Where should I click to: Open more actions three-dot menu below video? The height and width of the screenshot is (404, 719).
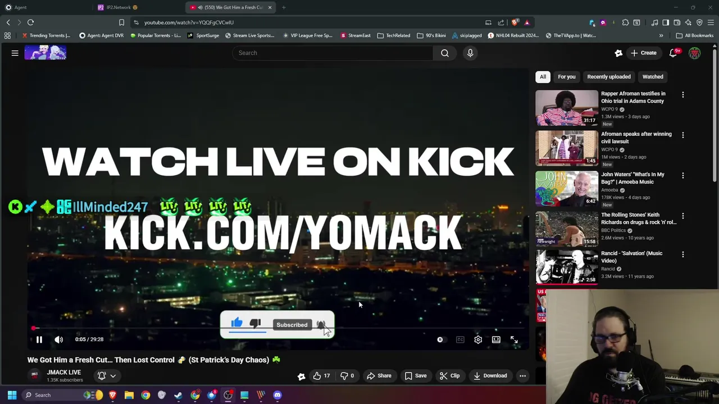pyautogui.click(x=522, y=376)
